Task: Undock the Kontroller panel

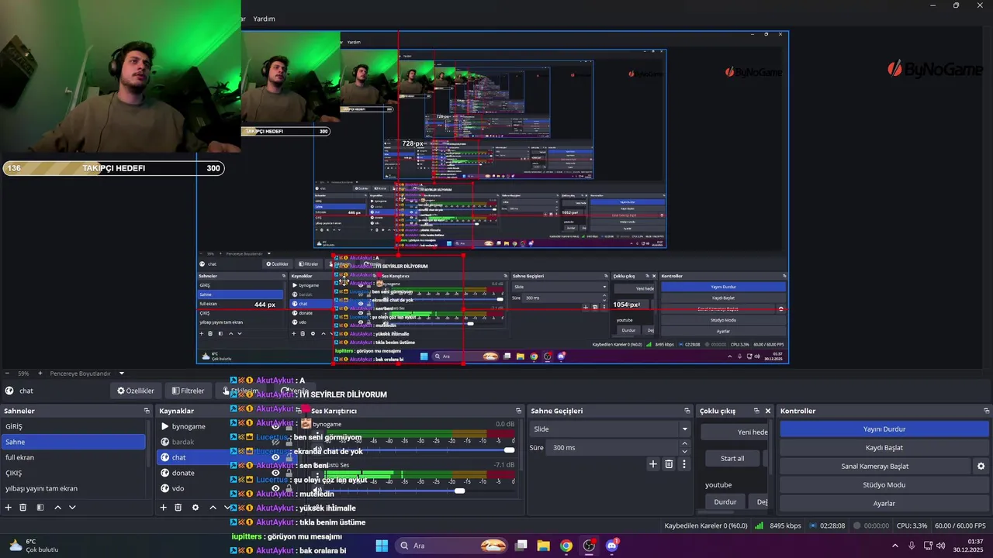Action: point(987,411)
